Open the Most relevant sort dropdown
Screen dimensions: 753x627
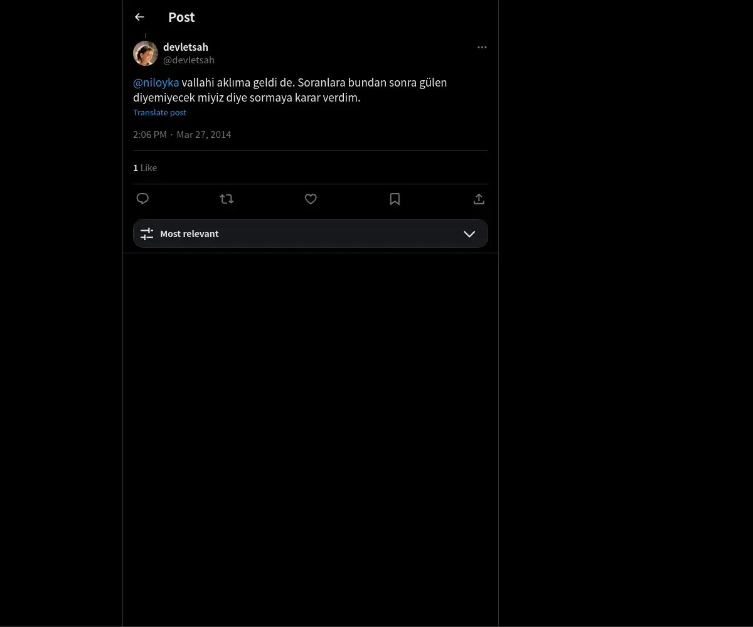pyautogui.click(x=311, y=233)
